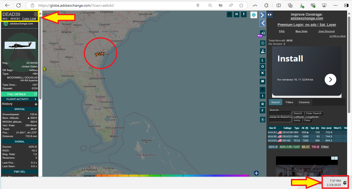Open map settings gear icon
The height and width of the screenshot is (189, 352).
263,43
